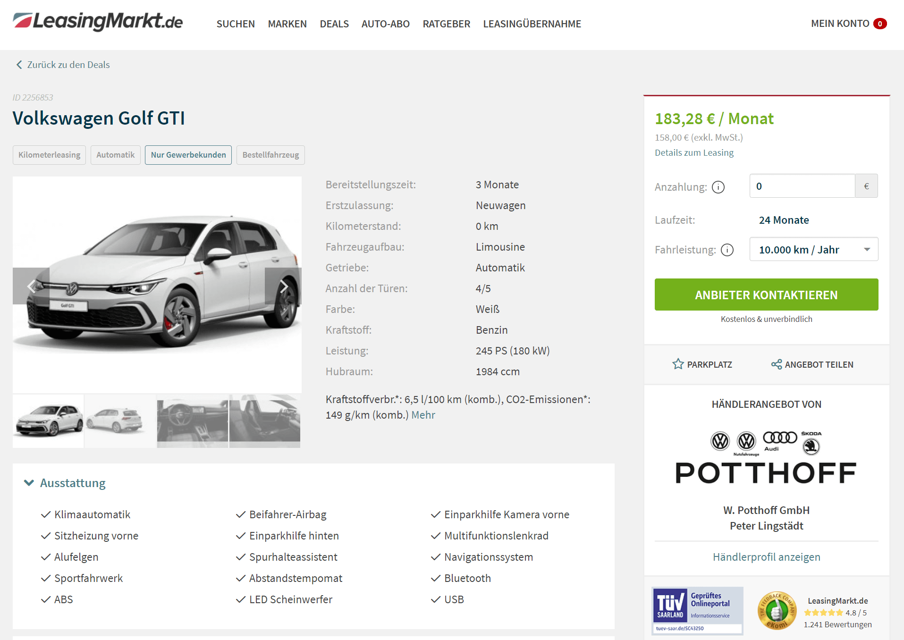
Task: Click ANBIETER KONTAKTIEREN button
Action: [766, 295]
